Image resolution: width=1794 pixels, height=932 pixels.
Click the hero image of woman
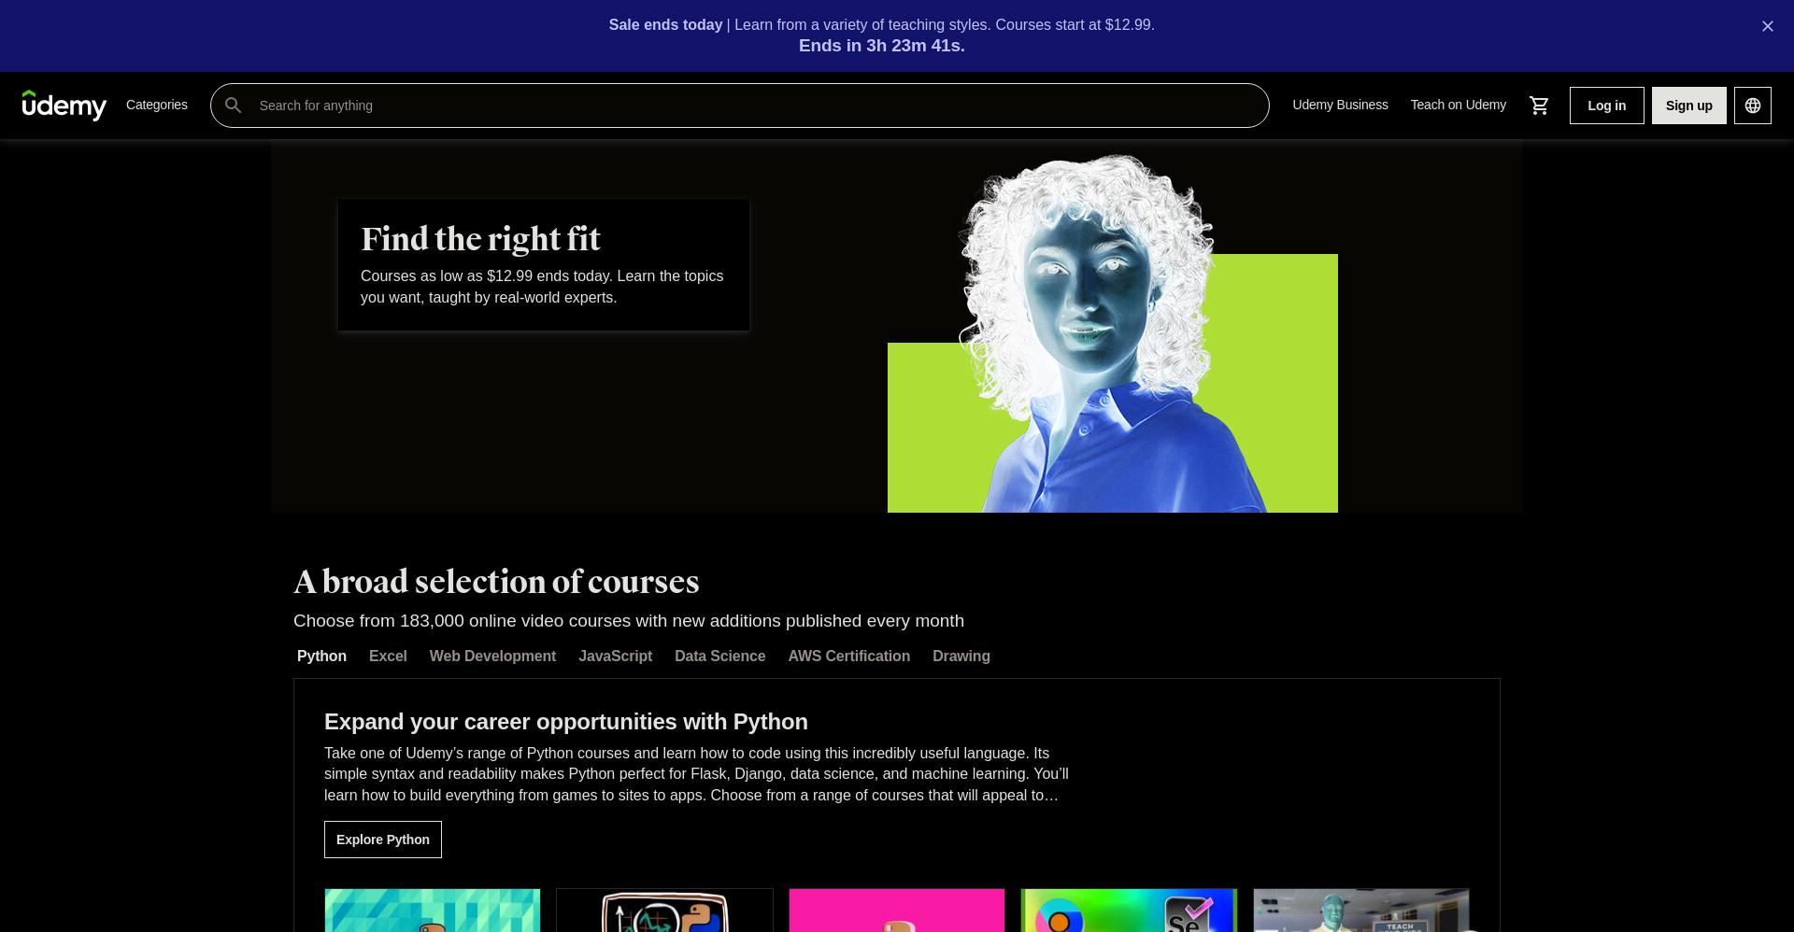tap(1112, 333)
